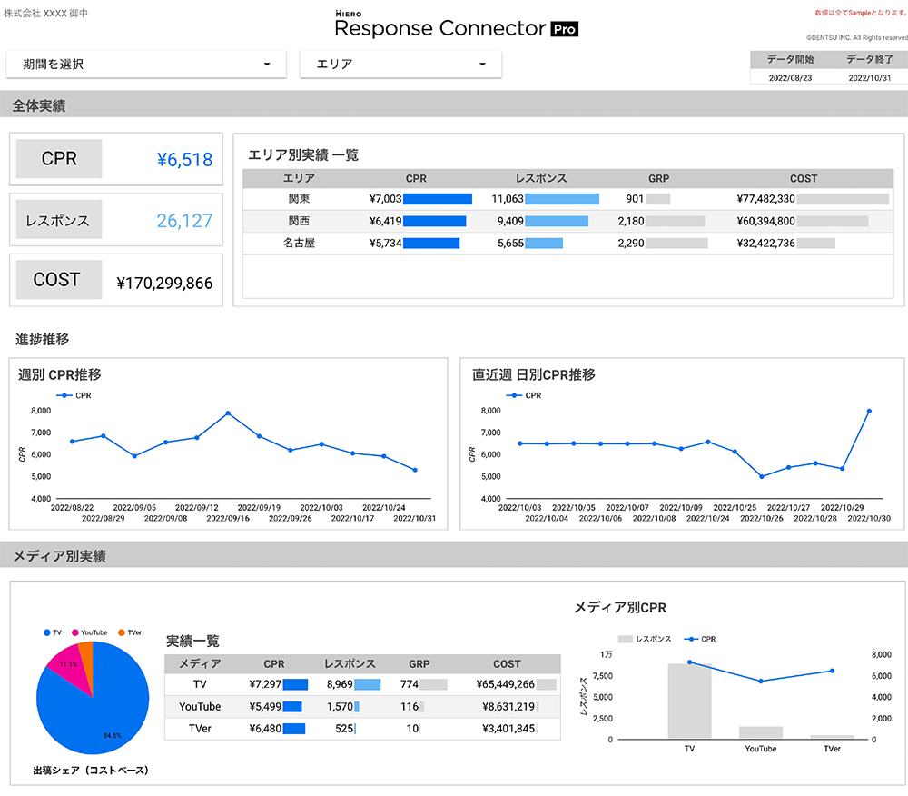
Task: Select the YouTube row in 実績一覧 table
Action: (200, 706)
